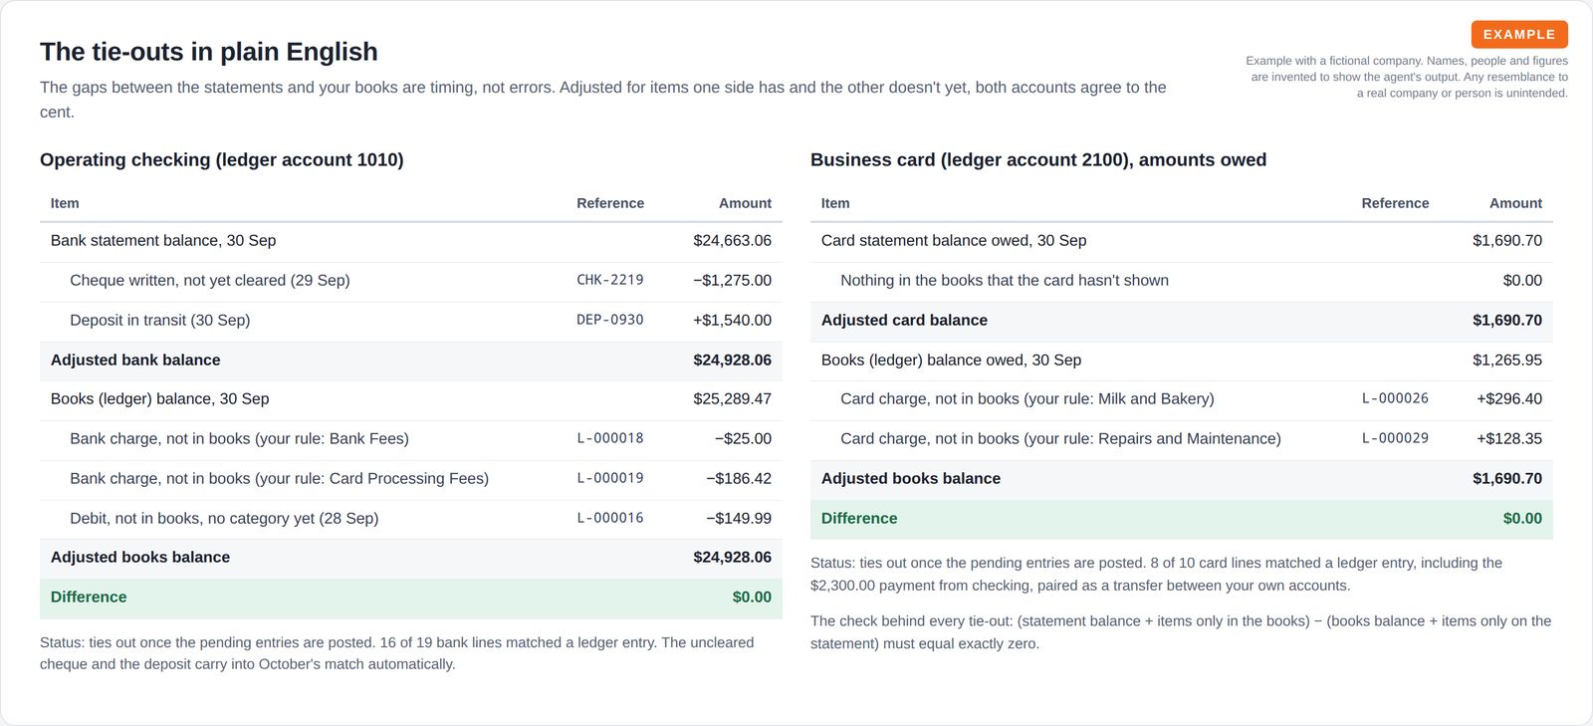Image resolution: width=1593 pixels, height=726 pixels.
Task: Select books balance owed $1,265.95
Action: point(1507,360)
